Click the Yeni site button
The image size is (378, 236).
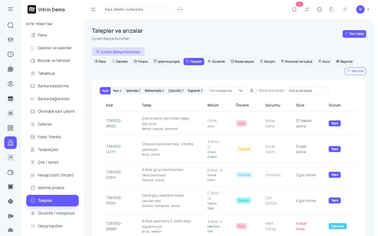[x=355, y=71]
